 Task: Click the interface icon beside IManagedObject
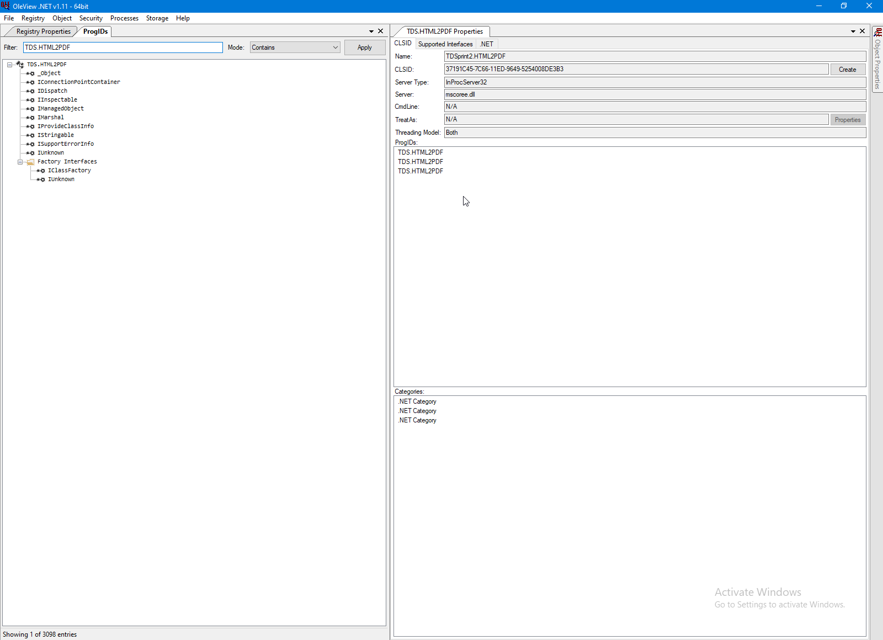pos(31,109)
